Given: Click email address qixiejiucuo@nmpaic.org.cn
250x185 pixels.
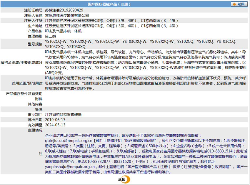Looking at the screenshot, I should 69,141.
